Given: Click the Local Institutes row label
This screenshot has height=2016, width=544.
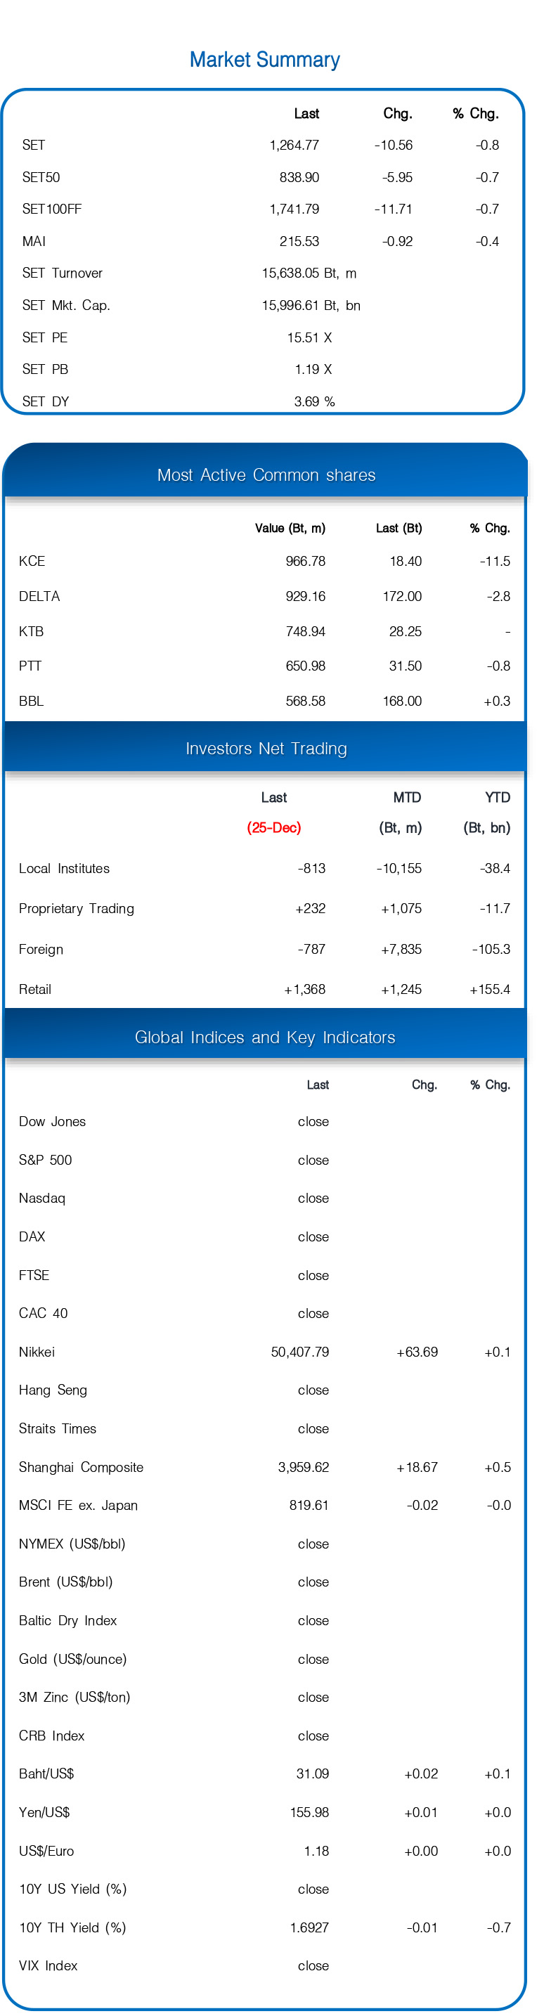Looking at the screenshot, I should [64, 868].
